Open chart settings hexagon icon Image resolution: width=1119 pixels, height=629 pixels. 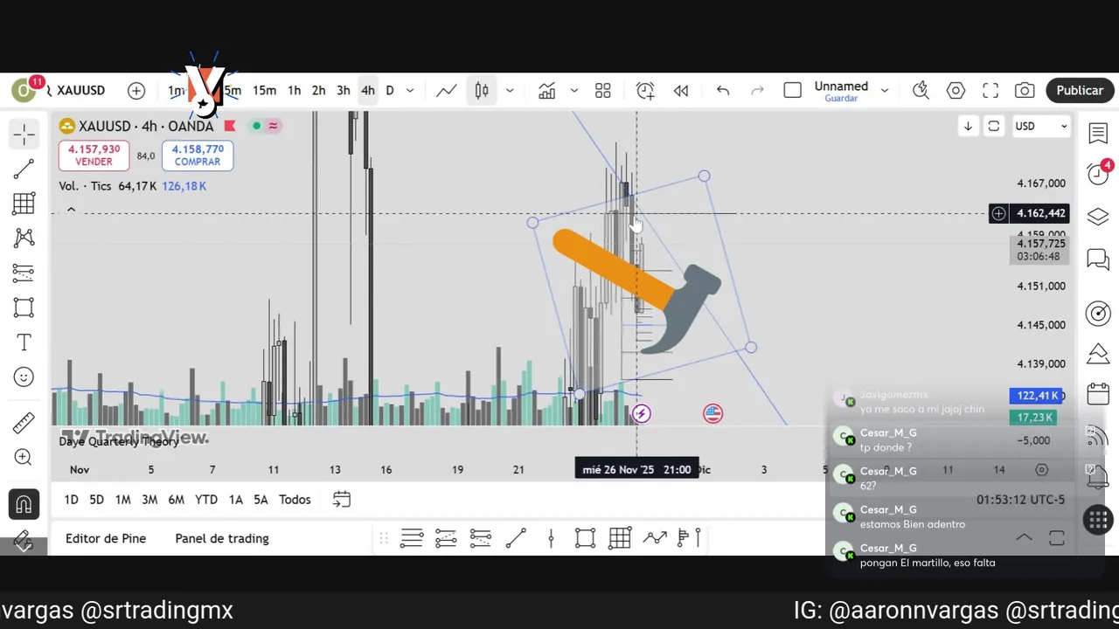click(x=956, y=90)
